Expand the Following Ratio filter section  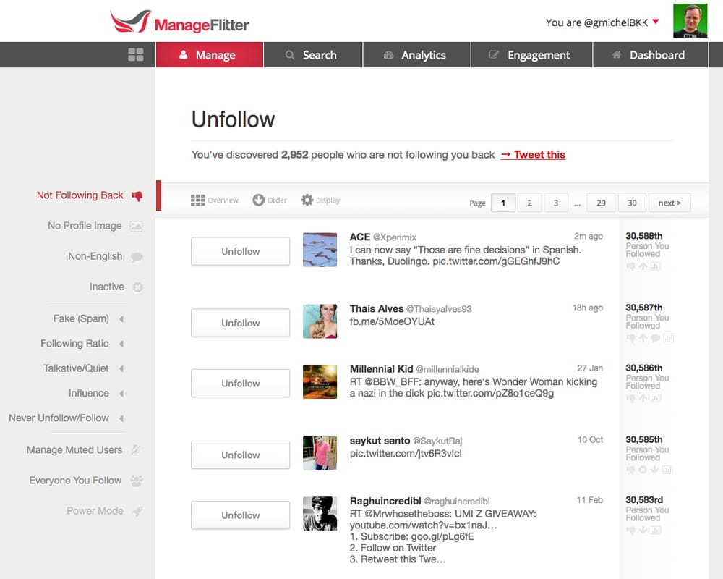pos(121,344)
